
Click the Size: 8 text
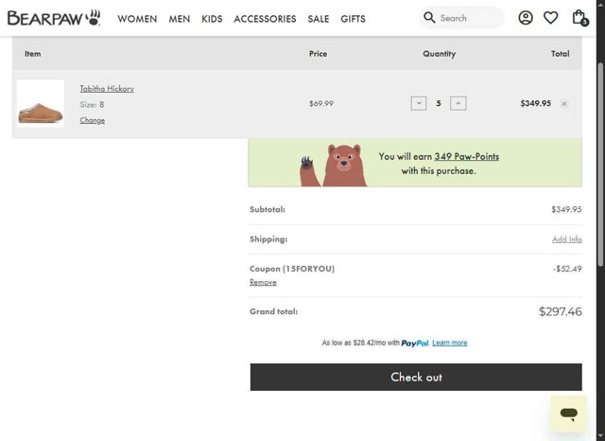pyautogui.click(x=92, y=104)
